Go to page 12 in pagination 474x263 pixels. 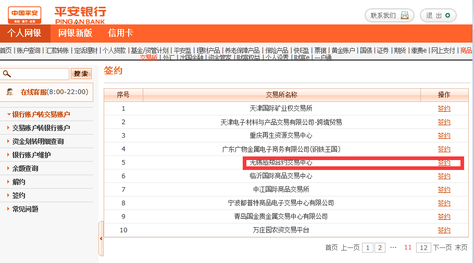point(423,248)
